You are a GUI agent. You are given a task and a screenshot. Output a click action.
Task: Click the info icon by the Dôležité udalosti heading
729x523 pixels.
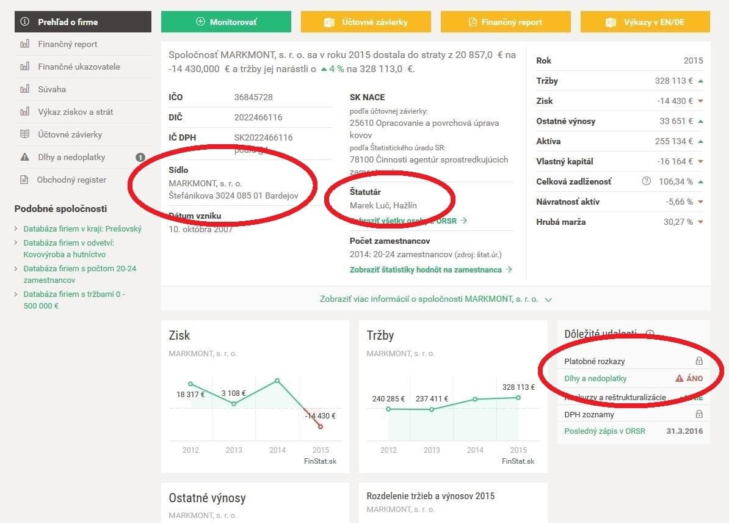click(x=650, y=333)
